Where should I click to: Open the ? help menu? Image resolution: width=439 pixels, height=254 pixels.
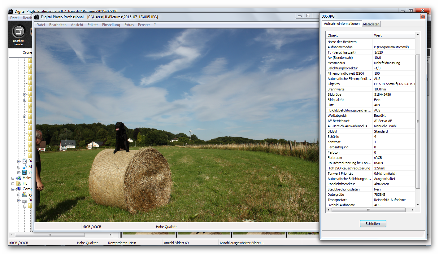pyautogui.click(x=155, y=25)
